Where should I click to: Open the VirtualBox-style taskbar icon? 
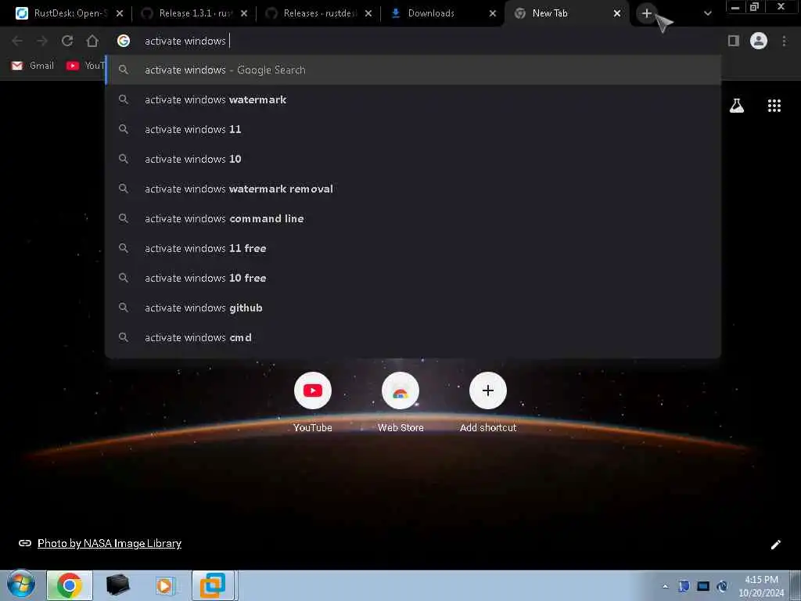click(x=213, y=585)
